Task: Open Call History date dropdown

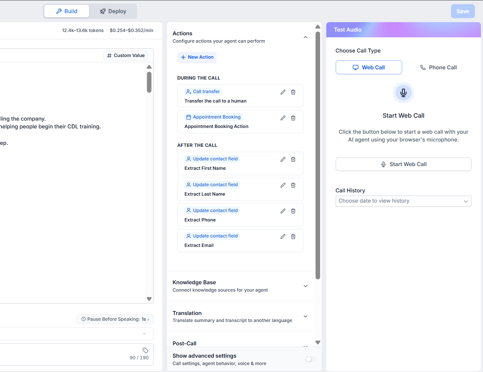Action: 403,201
